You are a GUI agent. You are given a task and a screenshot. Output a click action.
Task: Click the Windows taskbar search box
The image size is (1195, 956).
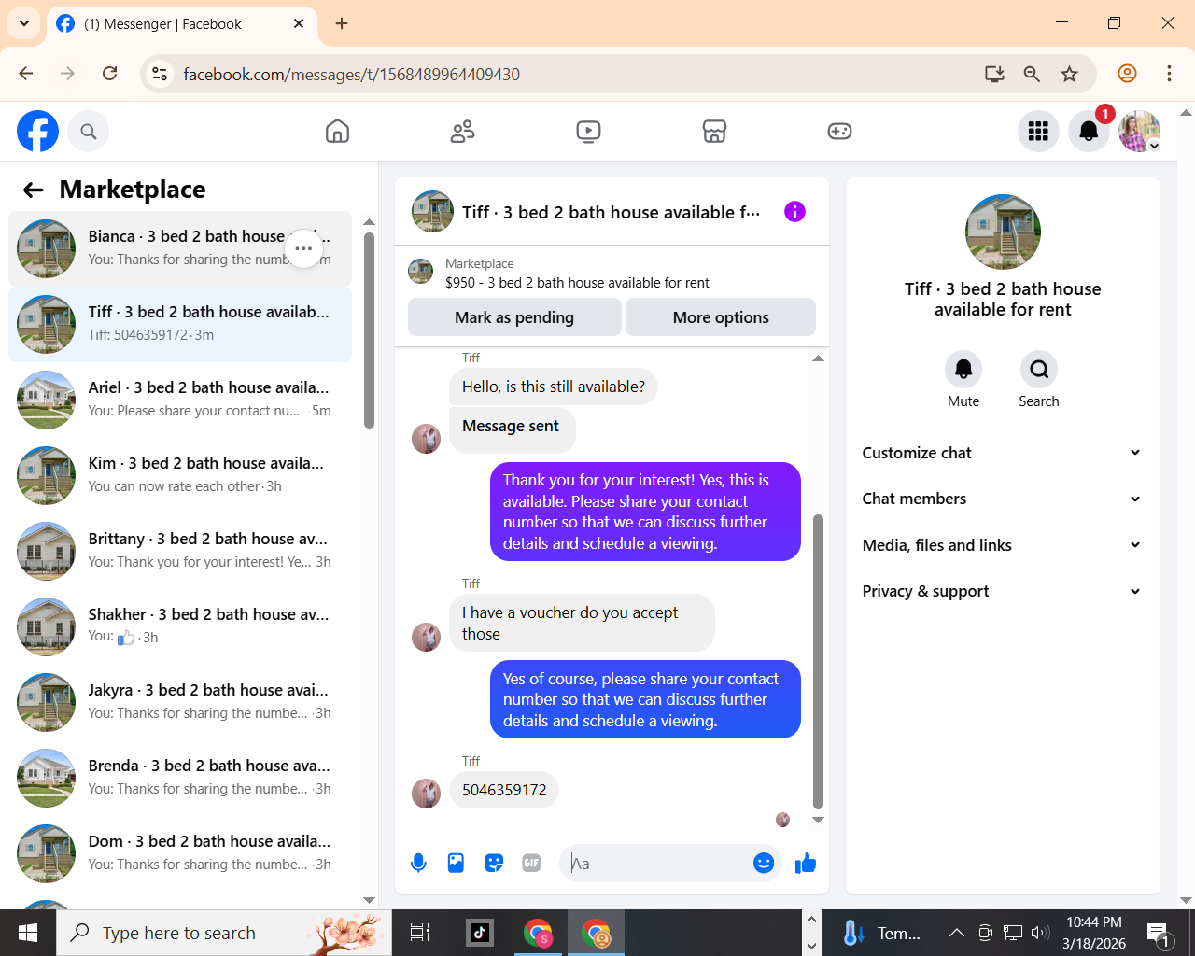point(224,933)
